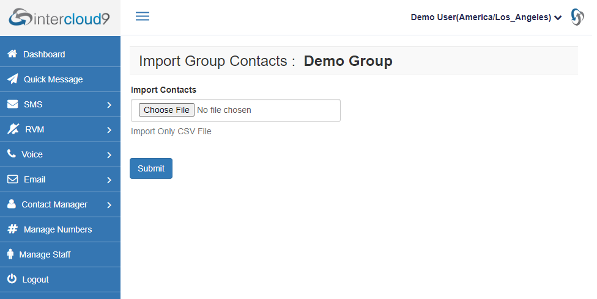The height and width of the screenshot is (299, 597).
Task: Click the Choose File button
Action: click(x=166, y=110)
